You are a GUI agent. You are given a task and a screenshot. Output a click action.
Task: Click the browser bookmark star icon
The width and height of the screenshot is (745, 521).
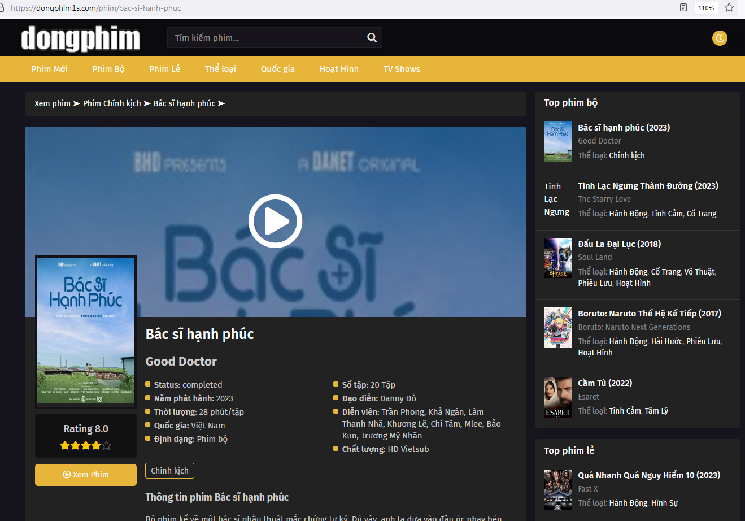point(729,8)
